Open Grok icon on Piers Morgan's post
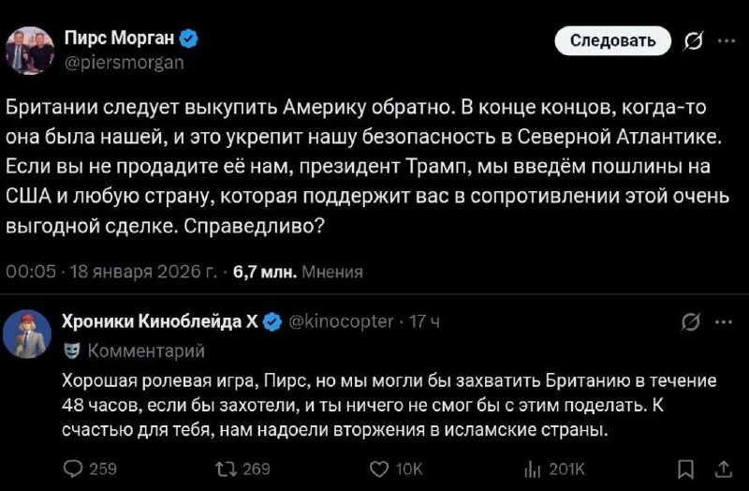Image resolution: width=749 pixels, height=491 pixels. tap(694, 40)
